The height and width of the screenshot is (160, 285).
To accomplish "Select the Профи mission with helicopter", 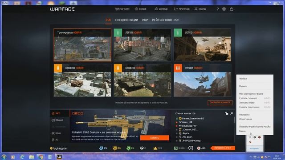I will point(202,80).
